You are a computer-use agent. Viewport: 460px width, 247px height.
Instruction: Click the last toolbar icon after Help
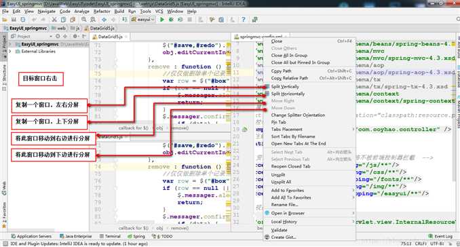pos(254,20)
